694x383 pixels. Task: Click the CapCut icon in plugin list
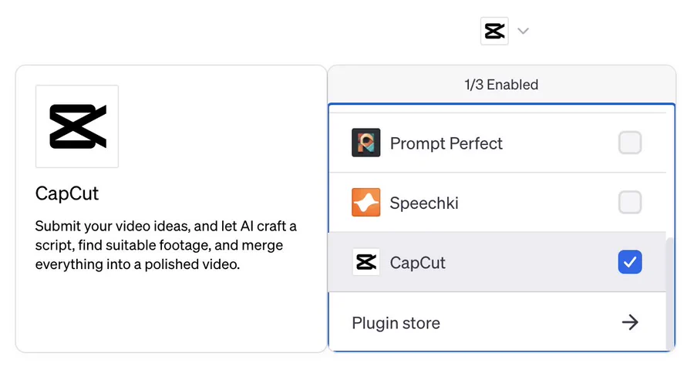366,262
